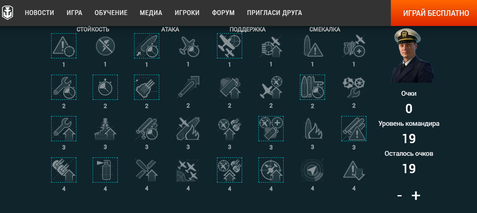Pick the stopwatch skill in row 2
Viewport: 477px width, 213px height.
coord(105,87)
